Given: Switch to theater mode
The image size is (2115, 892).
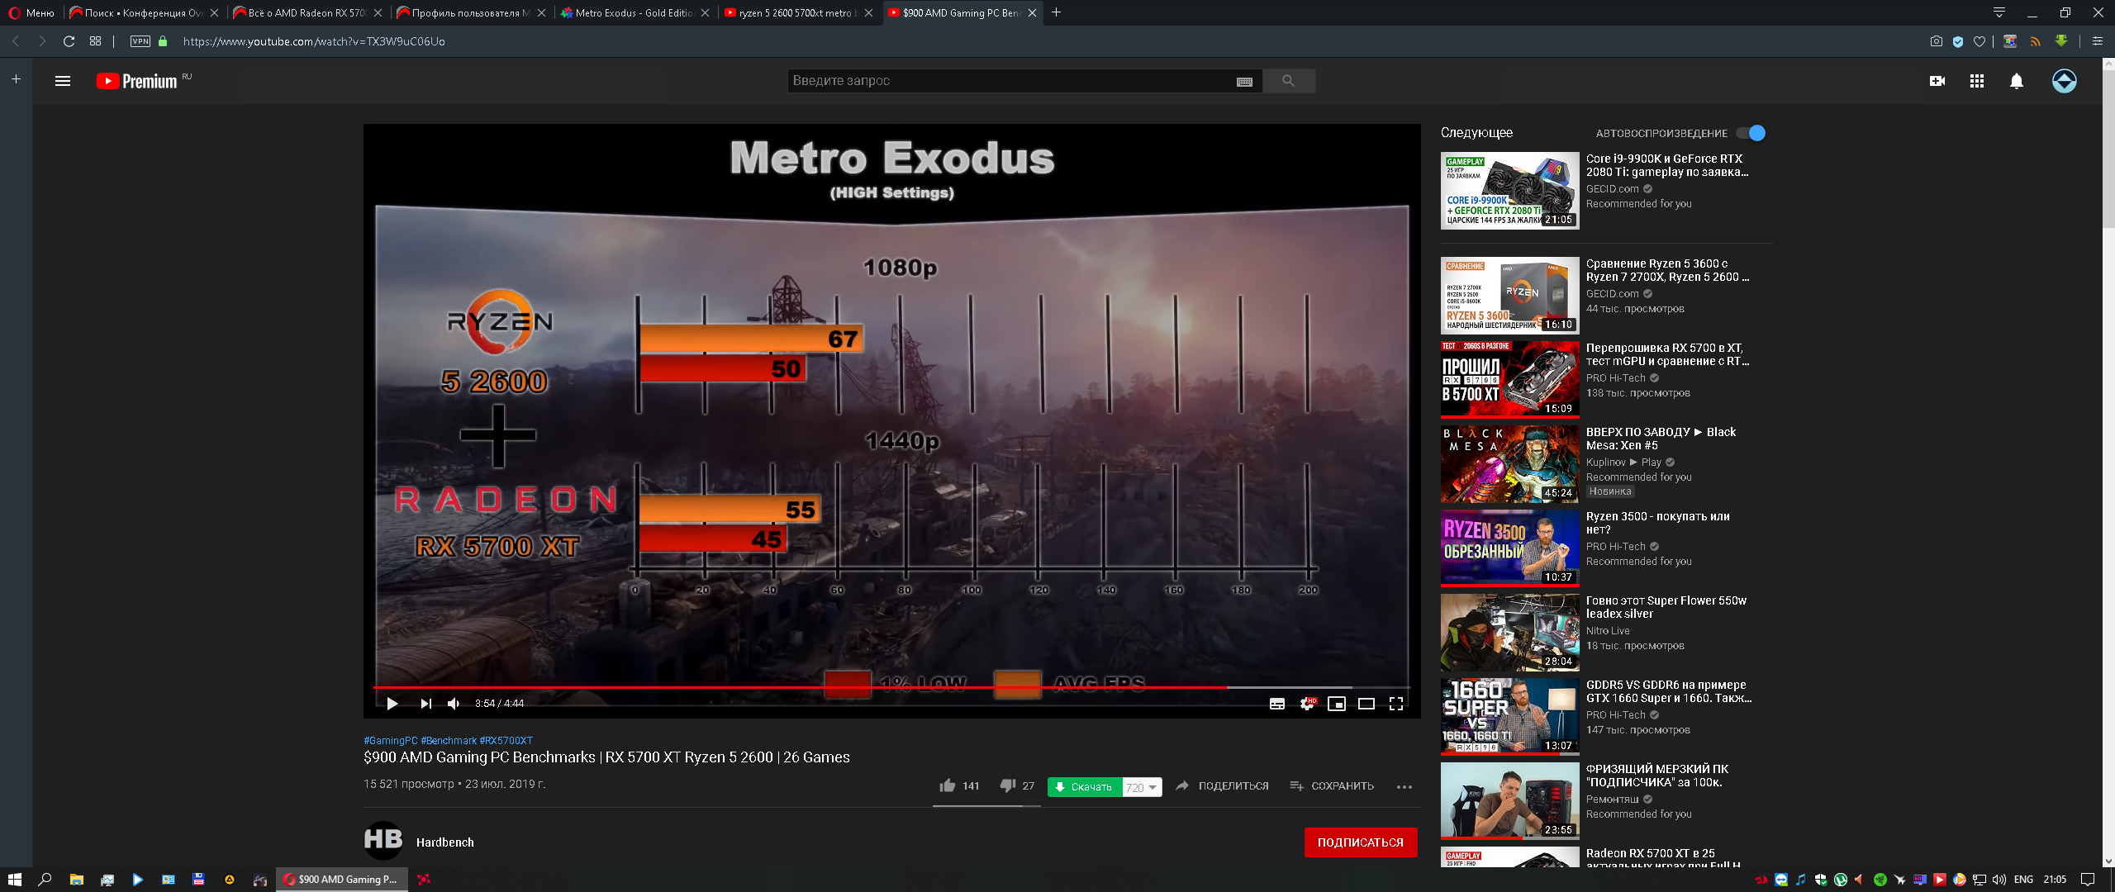Looking at the screenshot, I should point(1366,704).
